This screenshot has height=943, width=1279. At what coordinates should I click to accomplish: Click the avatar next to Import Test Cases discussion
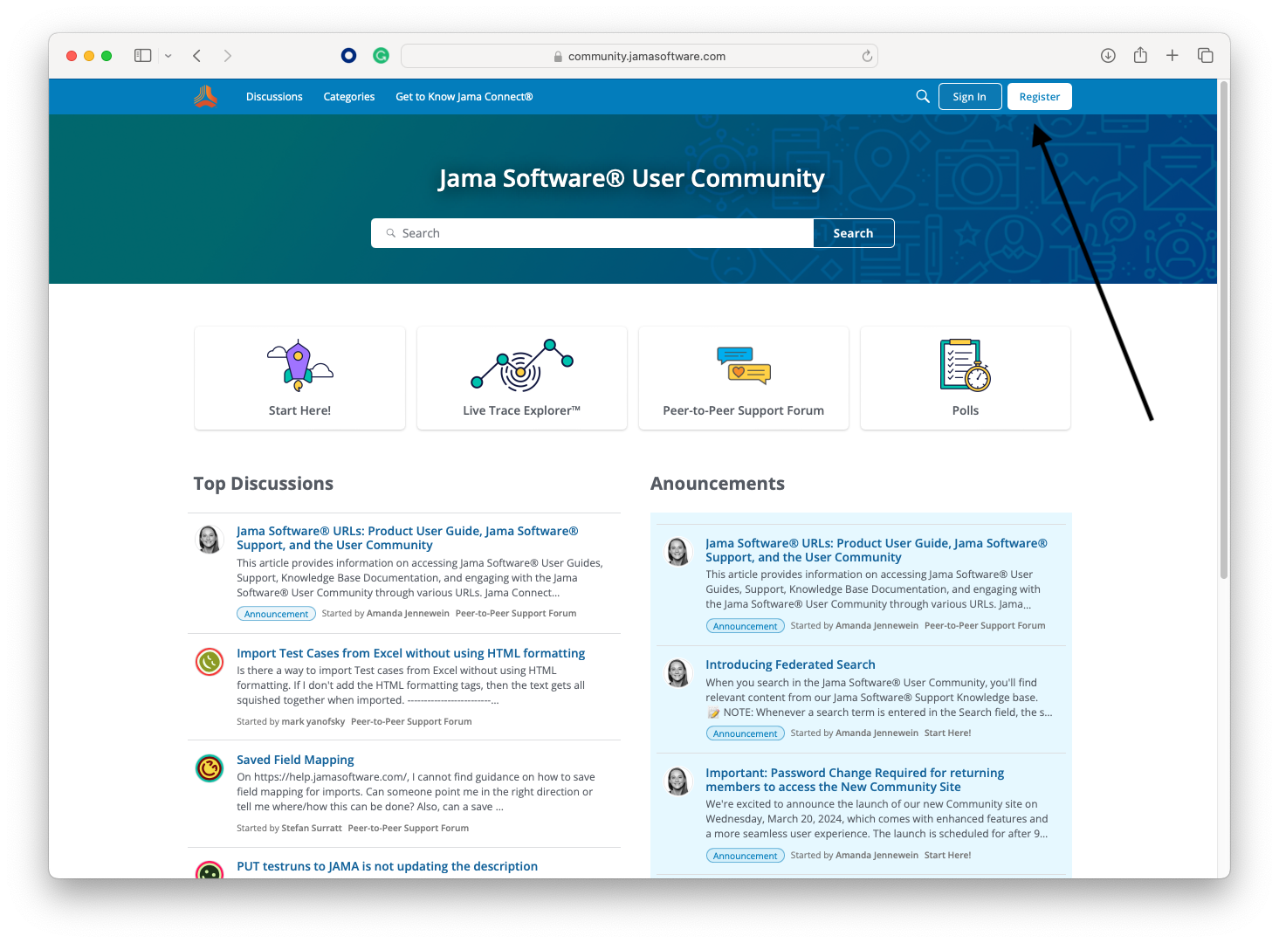[x=210, y=662]
